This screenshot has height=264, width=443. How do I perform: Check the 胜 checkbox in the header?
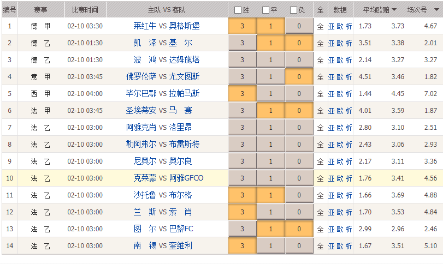(238, 10)
